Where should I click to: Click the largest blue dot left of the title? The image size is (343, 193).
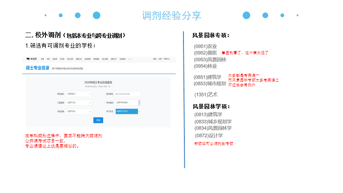coord(96,15)
